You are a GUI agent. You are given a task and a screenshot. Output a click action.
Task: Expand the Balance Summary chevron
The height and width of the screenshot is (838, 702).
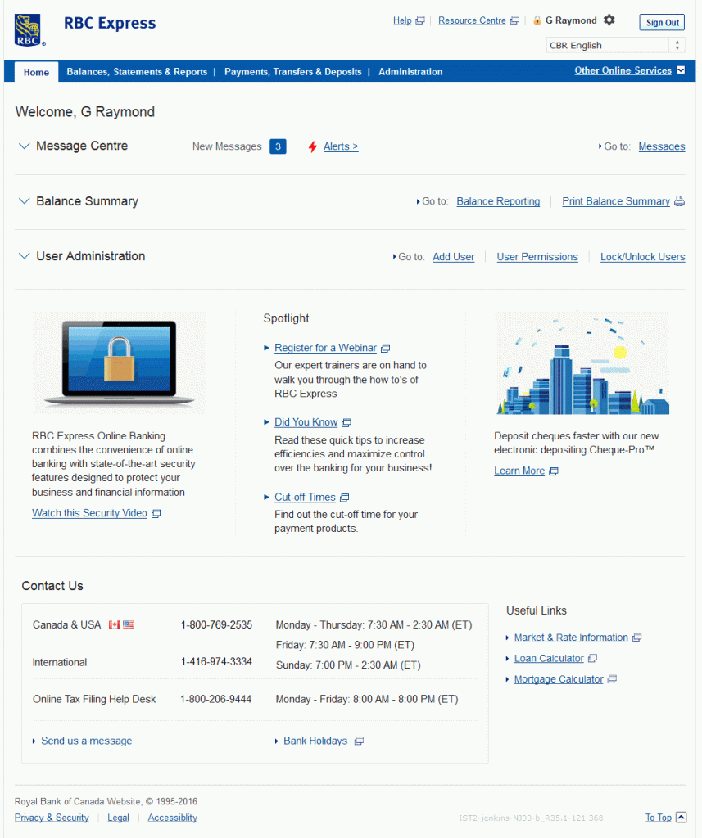pyautogui.click(x=24, y=201)
